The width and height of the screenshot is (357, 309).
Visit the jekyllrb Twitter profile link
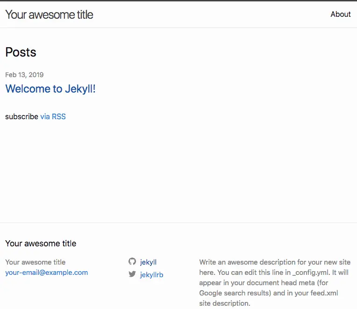tap(151, 275)
